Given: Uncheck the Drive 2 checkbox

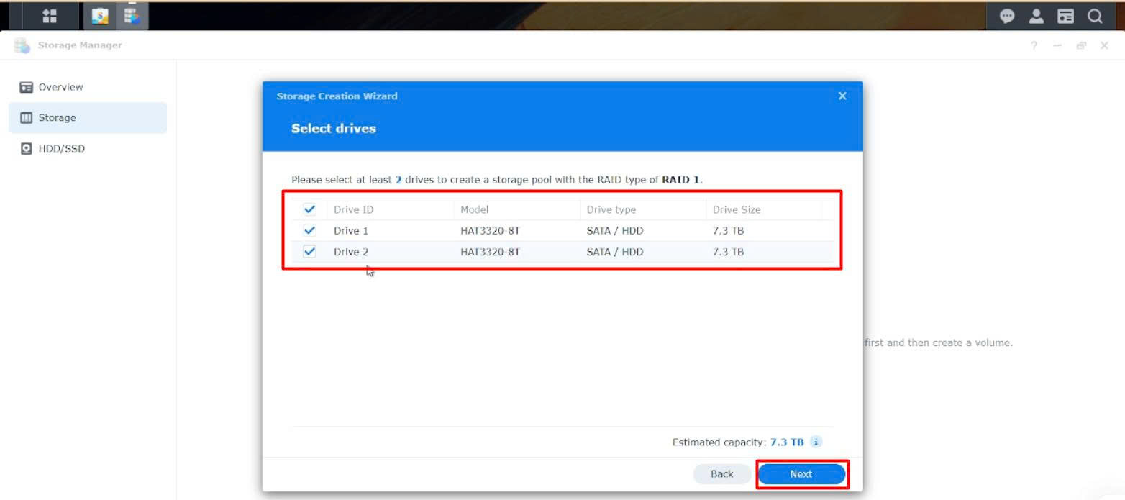Looking at the screenshot, I should click(x=310, y=252).
